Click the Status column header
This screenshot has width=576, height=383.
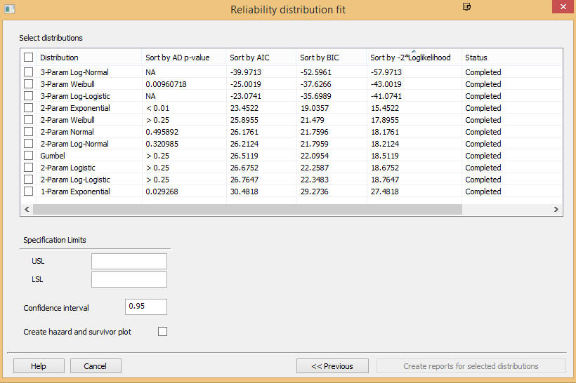[476, 58]
